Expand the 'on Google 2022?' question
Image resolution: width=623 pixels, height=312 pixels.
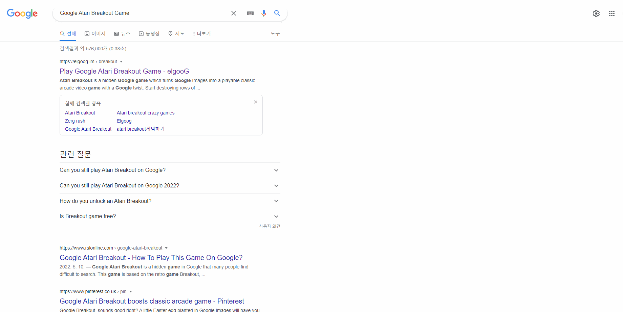click(170, 186)
